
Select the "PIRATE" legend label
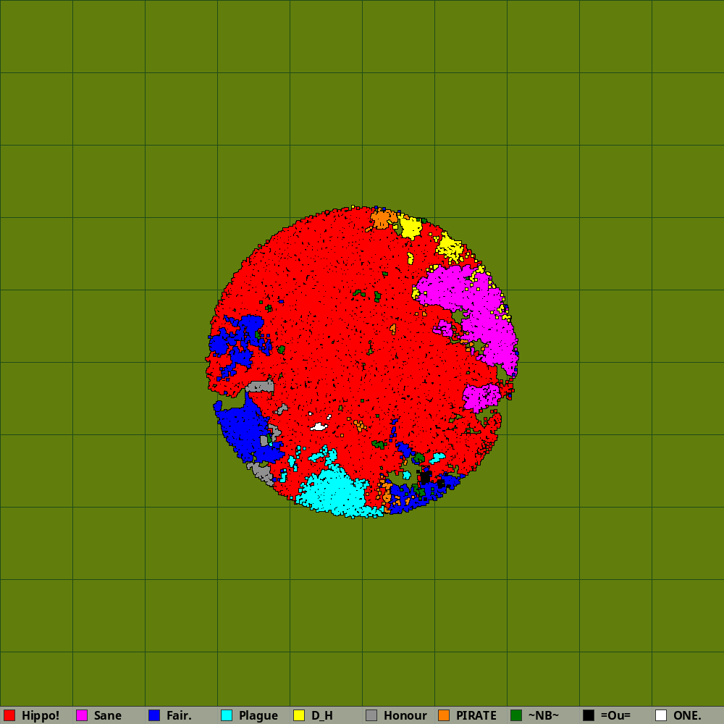pyautogui.click(x=476, y=716)
